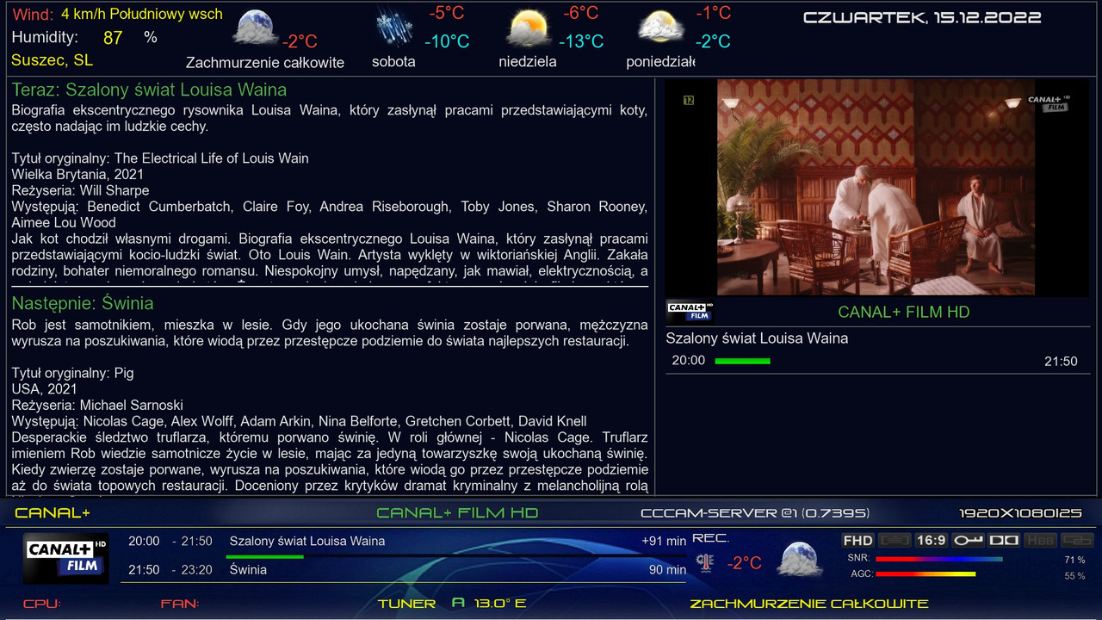Image resolution: width=1102 pixels, height=620 pixels.
Task: Click the encryption key indicator icon
Action: point(968,540)
